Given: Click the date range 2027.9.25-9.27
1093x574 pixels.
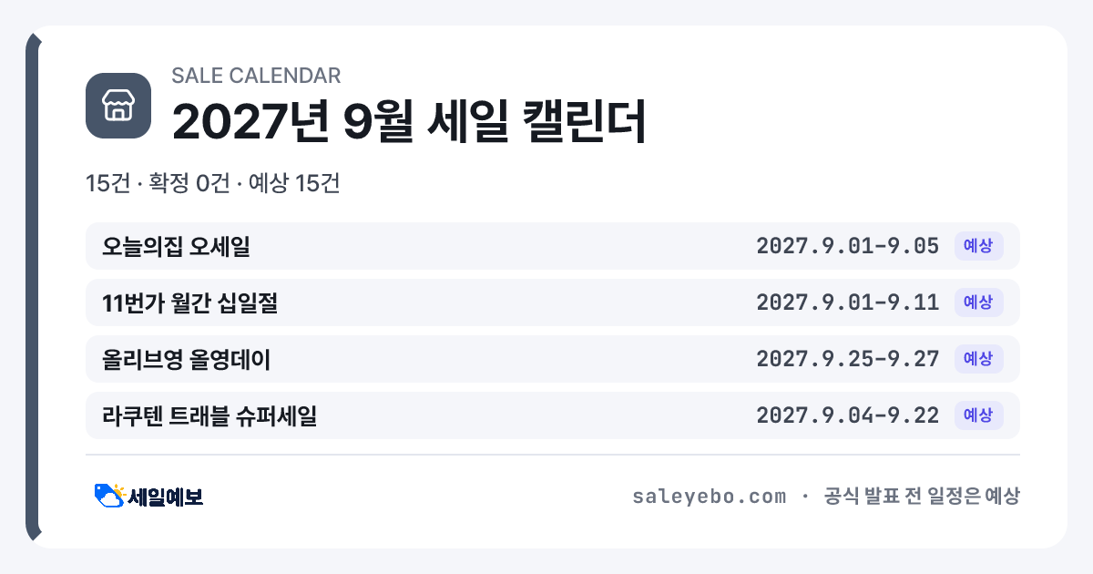Looking at the screenshot, I should click(848, 359).
